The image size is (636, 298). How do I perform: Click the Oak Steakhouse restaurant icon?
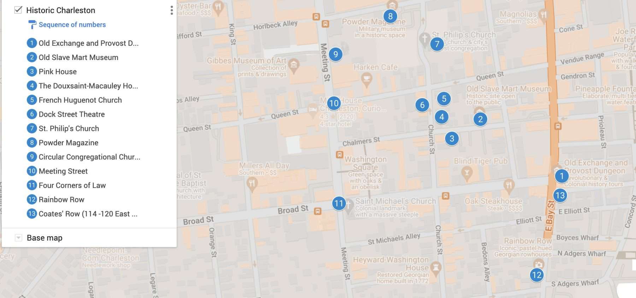508,187
